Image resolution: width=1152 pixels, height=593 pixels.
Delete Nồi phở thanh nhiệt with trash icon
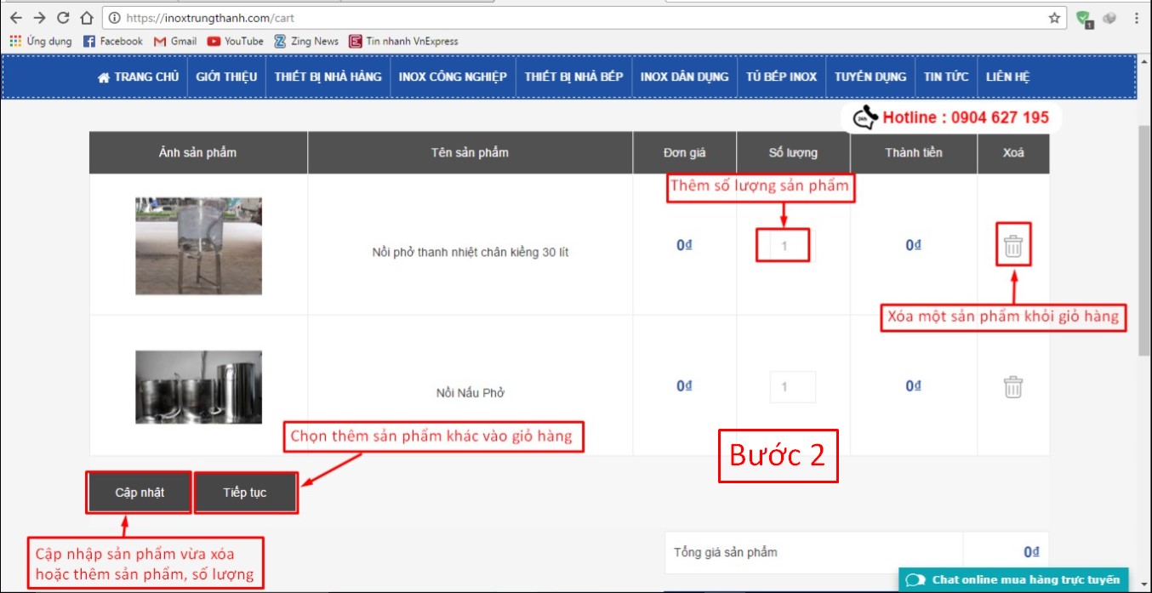(x=1012, y=246)
